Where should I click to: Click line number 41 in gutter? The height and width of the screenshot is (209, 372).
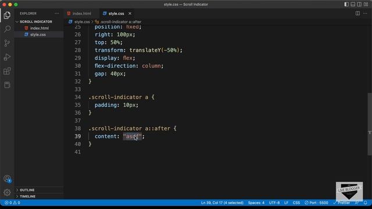pyautogui.click(x=78, y=152)
